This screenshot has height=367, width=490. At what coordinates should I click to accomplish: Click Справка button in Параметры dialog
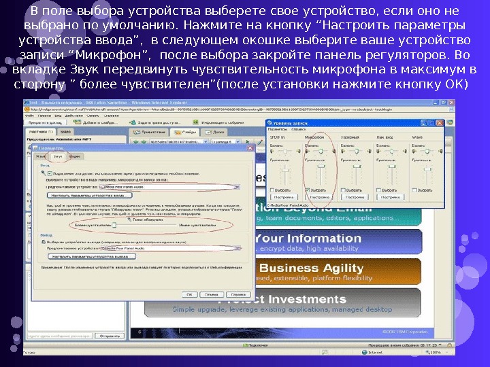[238, 294]
